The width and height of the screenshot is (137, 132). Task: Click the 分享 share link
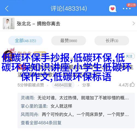point(86,85)
